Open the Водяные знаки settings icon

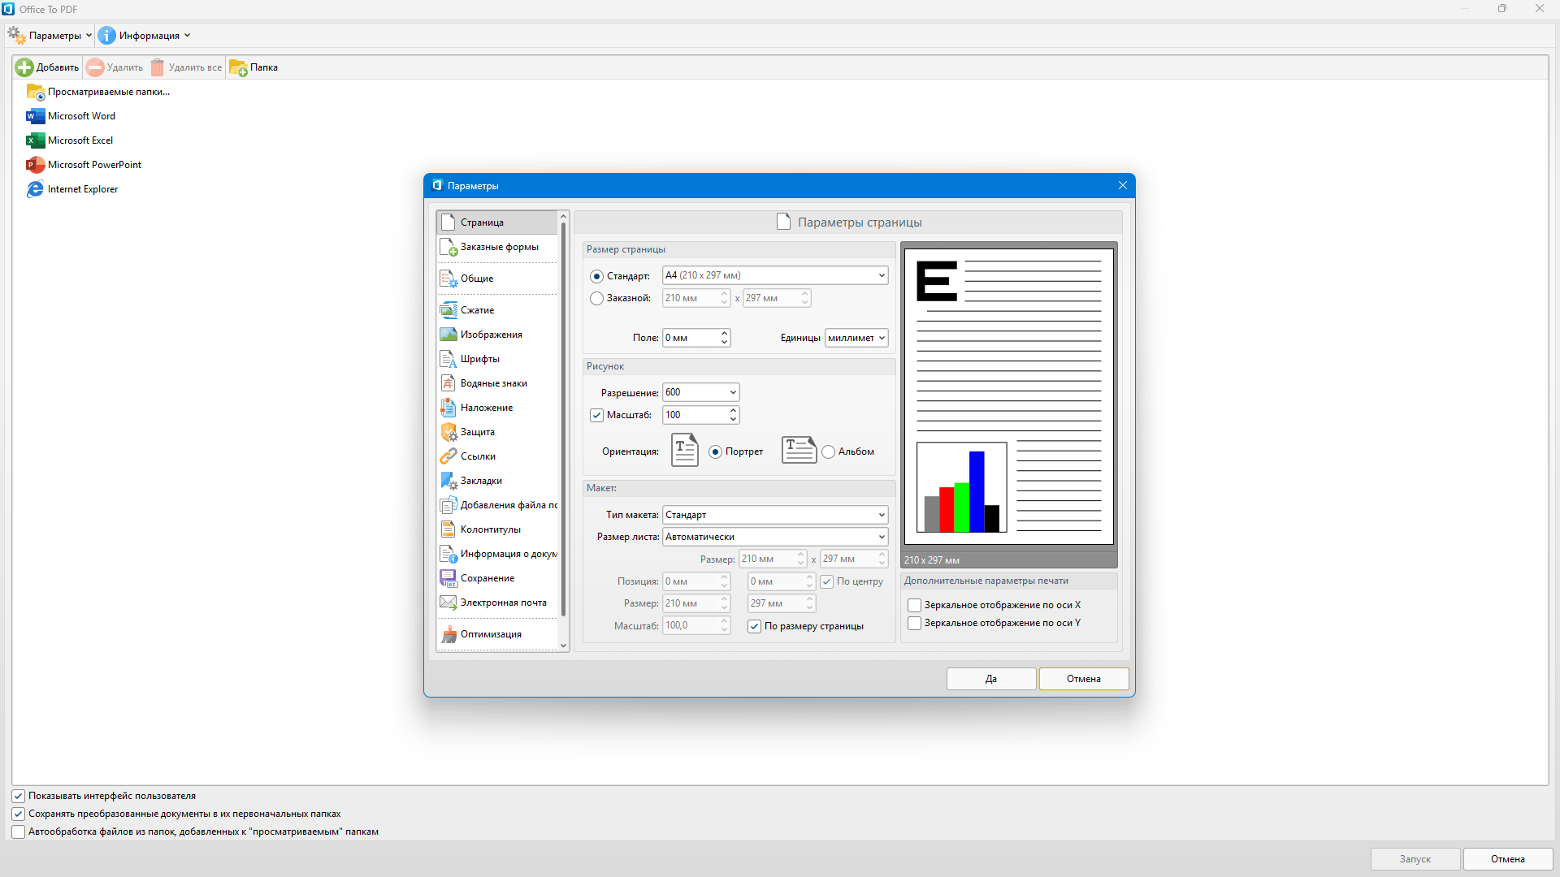point(448,383)
